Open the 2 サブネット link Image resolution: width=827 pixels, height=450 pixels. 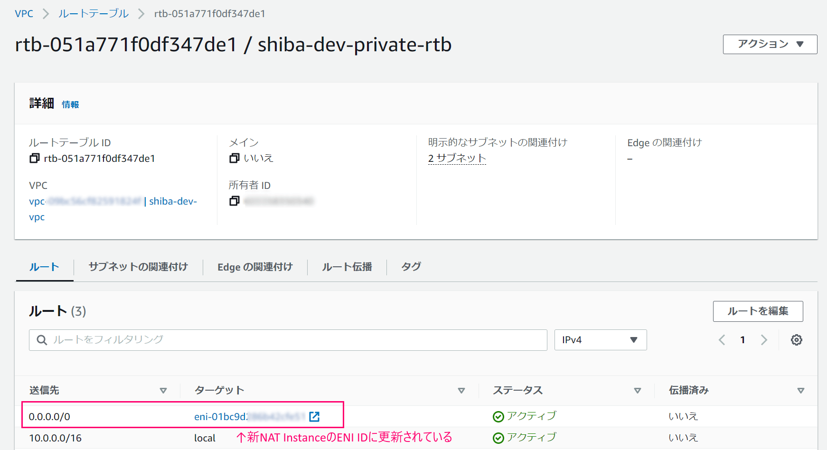pos(457,158)
